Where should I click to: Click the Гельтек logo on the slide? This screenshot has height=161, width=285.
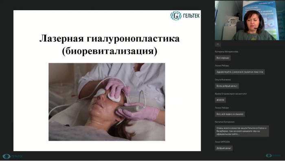[185, 15]
